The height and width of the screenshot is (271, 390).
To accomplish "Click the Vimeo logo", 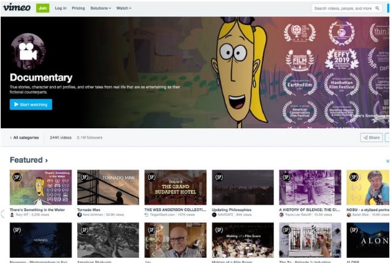I will pos(17,8).
